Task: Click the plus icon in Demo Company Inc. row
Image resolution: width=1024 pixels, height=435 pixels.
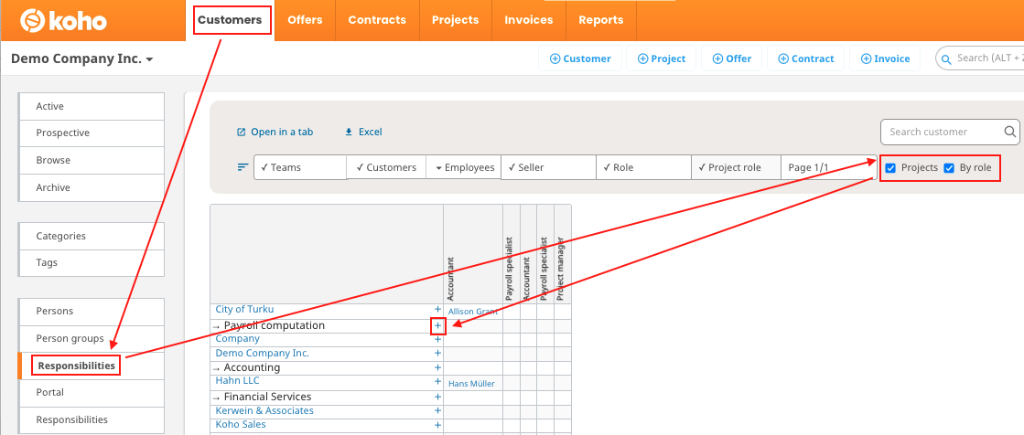Action: tap(437, 354)
